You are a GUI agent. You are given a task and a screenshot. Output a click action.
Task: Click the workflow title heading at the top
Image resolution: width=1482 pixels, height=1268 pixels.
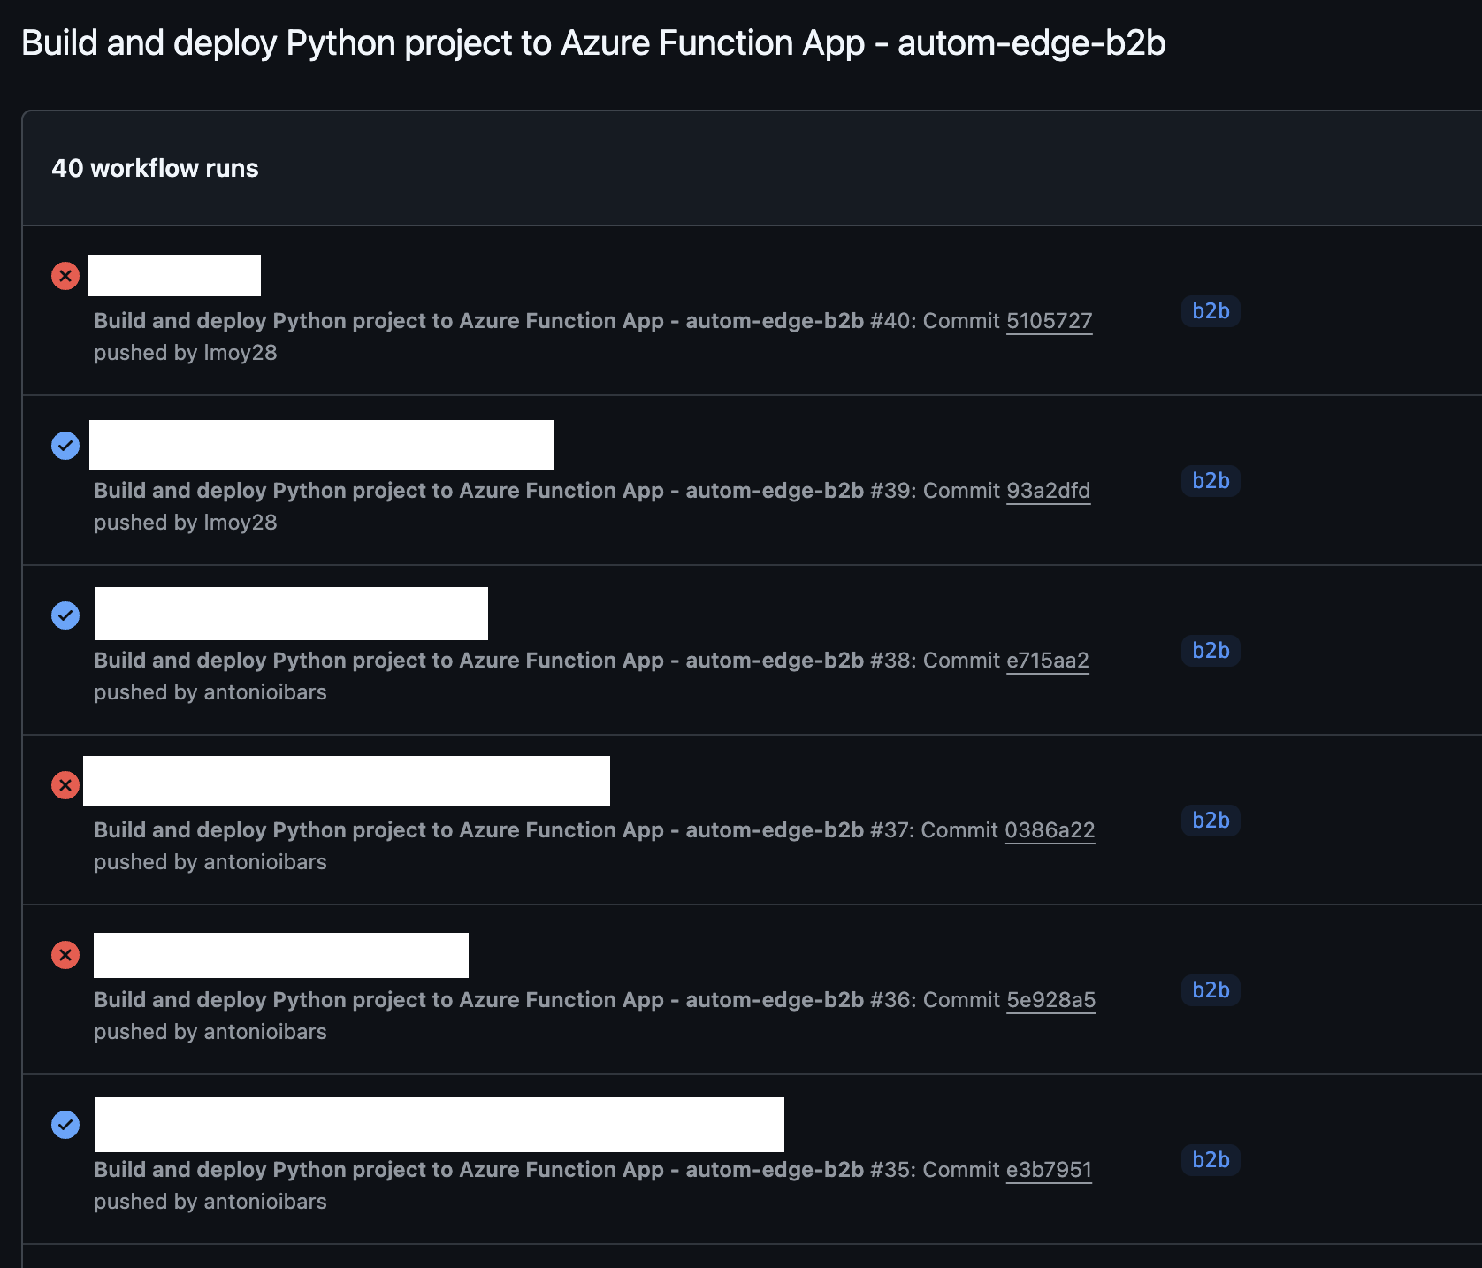593,43
